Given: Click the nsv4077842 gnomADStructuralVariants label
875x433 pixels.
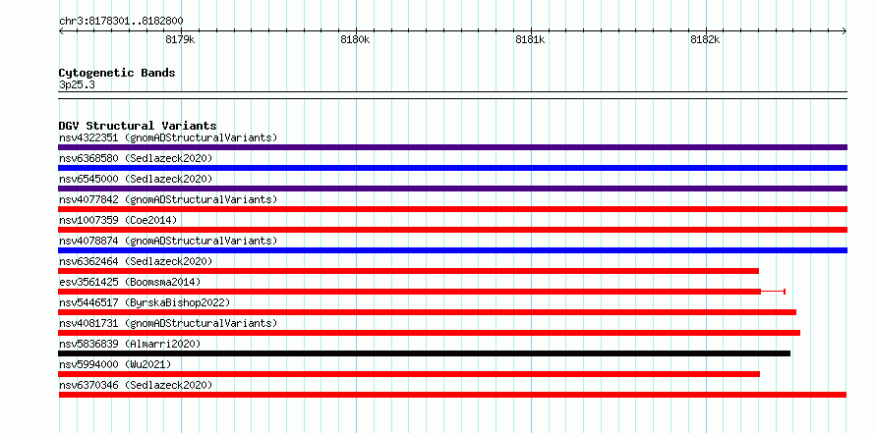Looking at the screenshot, I should tap(168, 199).
